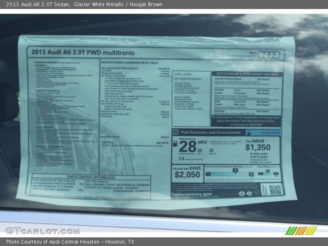The image size is (328, 246).
Task: Click 'Glacier White Metallic / Nougat Brown' caption text
Action: point(118,5)
